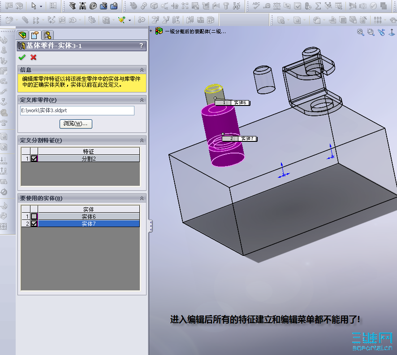
Task: Click the Mass Properties scale icon
Action: [277, 6]
